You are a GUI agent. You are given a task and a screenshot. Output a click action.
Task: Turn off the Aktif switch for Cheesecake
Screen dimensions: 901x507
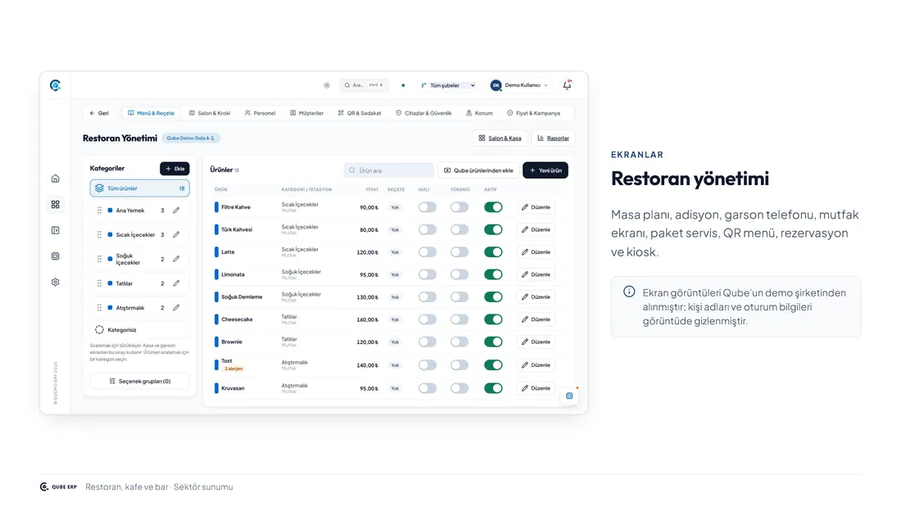click(x=493, y=319)
